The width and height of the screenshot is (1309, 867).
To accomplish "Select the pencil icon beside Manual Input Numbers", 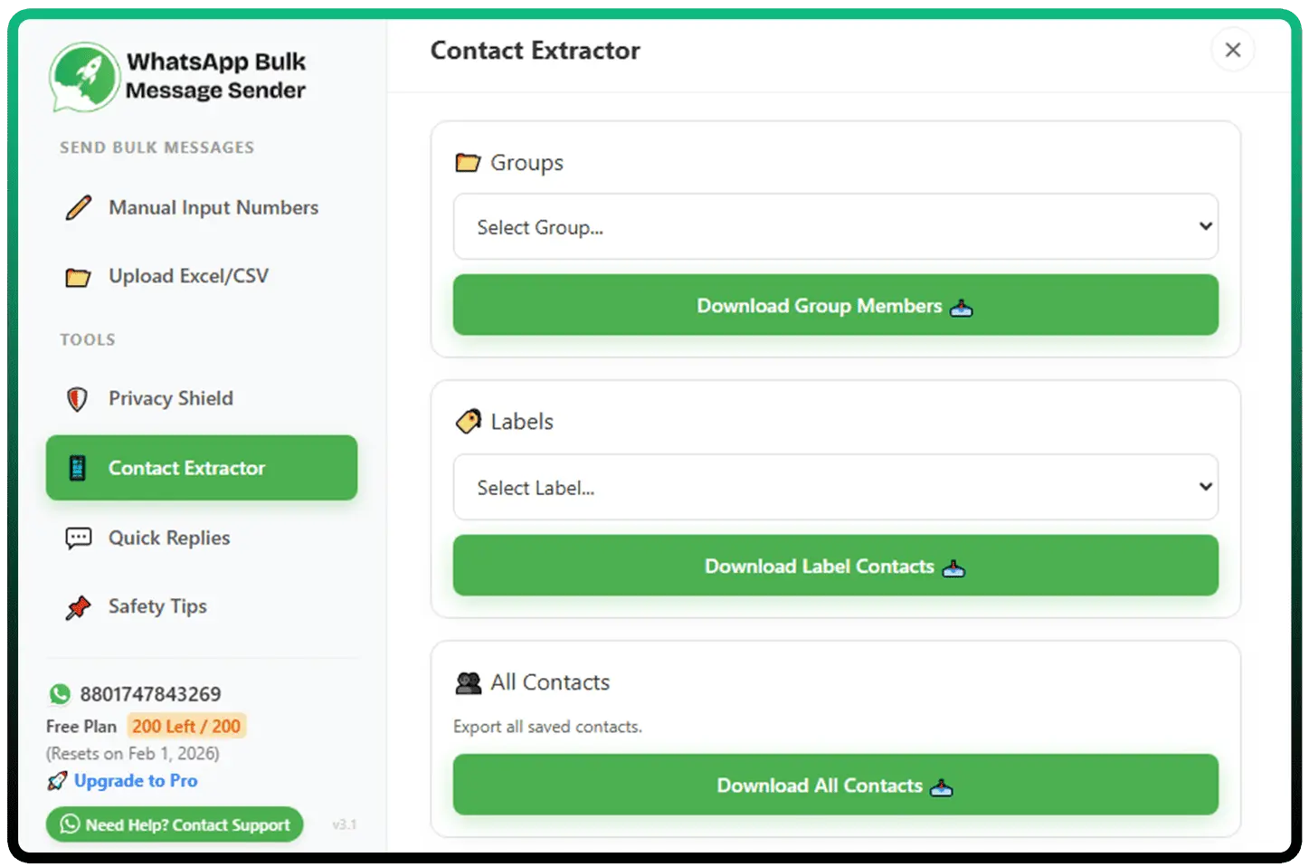I will pyautogui.click(x=78, y=207).
